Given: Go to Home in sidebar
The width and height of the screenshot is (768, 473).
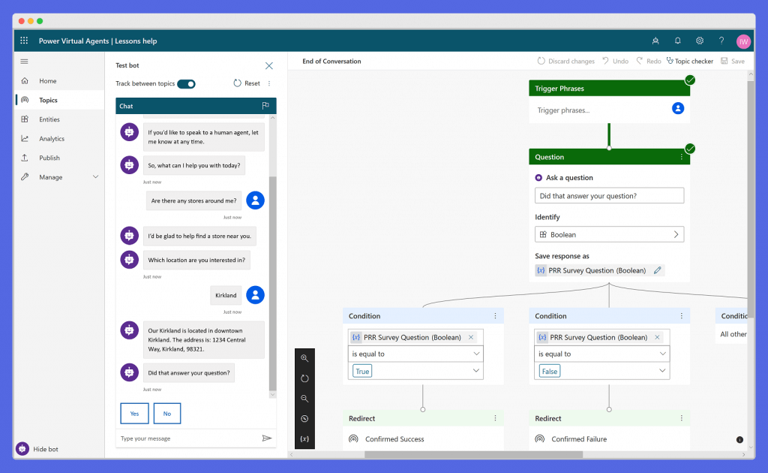Looking at the screenshot, I should tap(60, 81).
